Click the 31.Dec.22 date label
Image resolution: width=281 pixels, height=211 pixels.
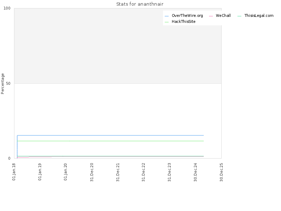(x=143, y=172)
